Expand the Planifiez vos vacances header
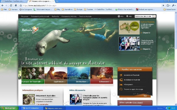Viewport: 177px width, 110px height. click(x=135, y=69)
